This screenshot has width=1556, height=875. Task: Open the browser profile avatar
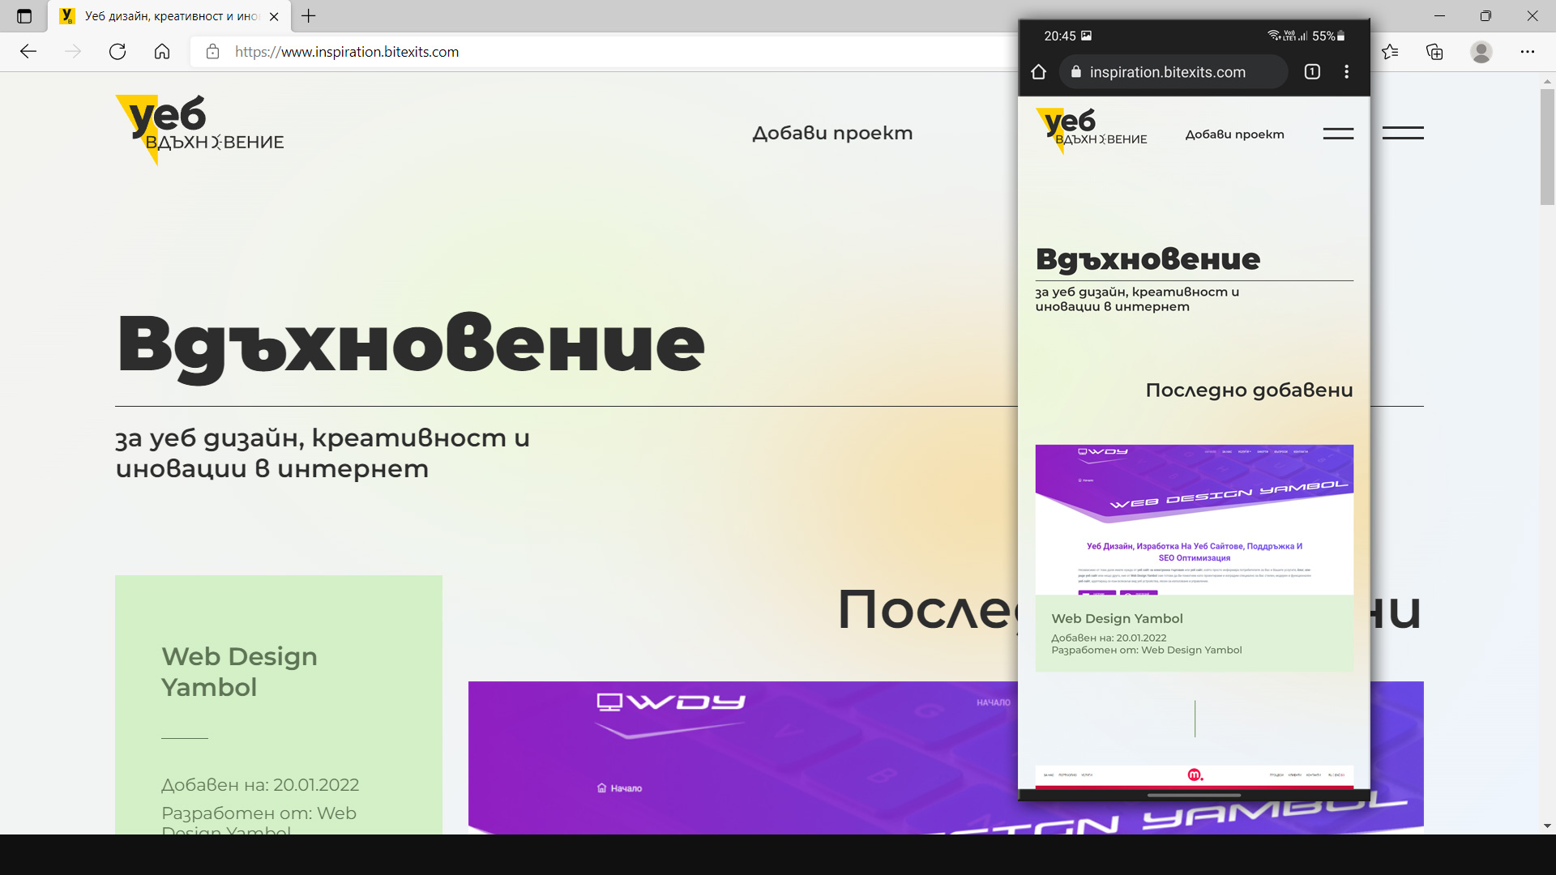[x=1481, y=52]
